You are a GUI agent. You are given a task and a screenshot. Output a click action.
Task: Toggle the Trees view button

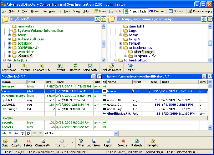[100, 11]
